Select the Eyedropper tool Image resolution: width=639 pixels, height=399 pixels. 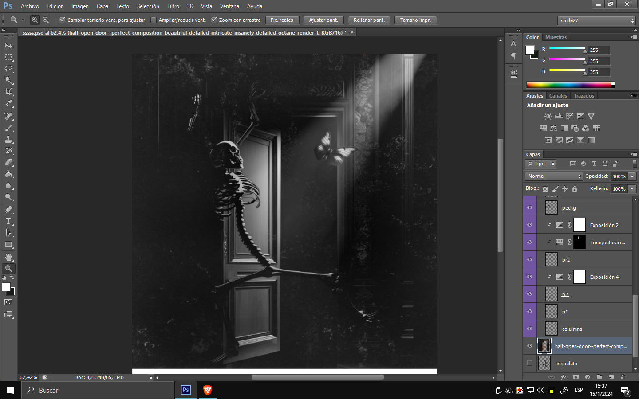pos(8,104)
